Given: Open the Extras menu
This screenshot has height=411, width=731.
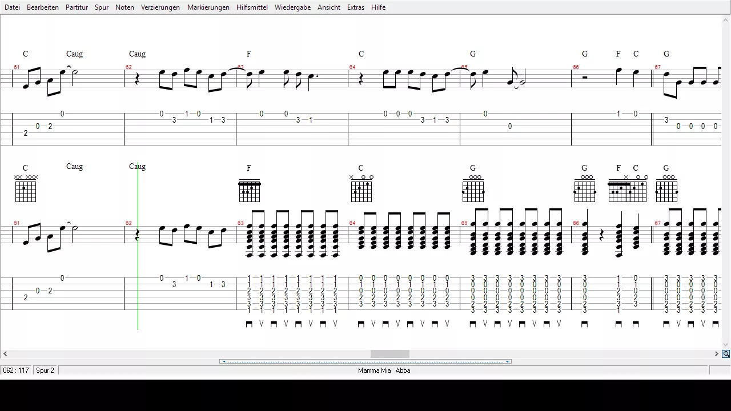Looking at the screenshot, I should (356, 7).
